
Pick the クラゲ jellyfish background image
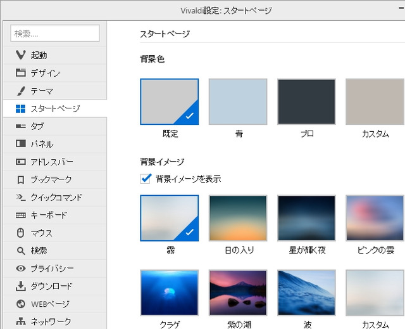pyautogui.click(x=170, y=293)
